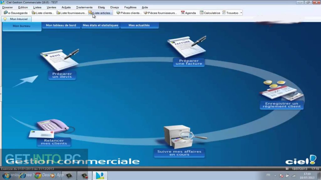Viewport: 321px width, 180px height.
Task: Click the Préparer un devis label
Action: click(62, 75)
